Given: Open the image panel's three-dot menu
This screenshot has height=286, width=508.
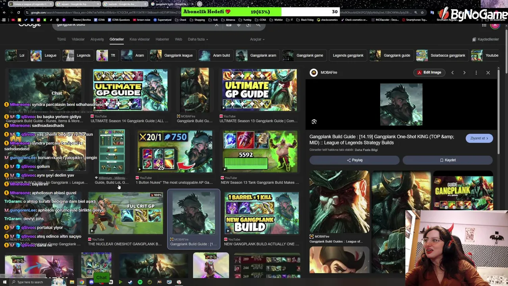Looking at the screenshot, I should (476, 73).
